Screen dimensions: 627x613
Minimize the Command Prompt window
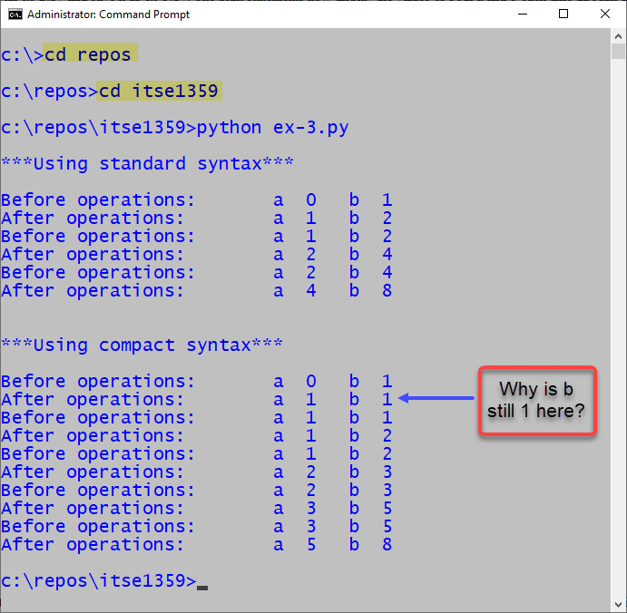[520, 15]
